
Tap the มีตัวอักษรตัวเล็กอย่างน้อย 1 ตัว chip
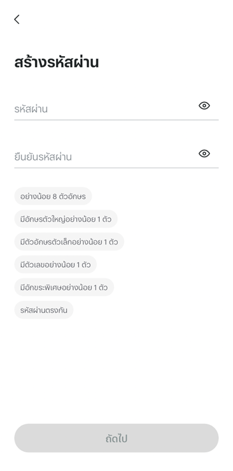[69, 242]
